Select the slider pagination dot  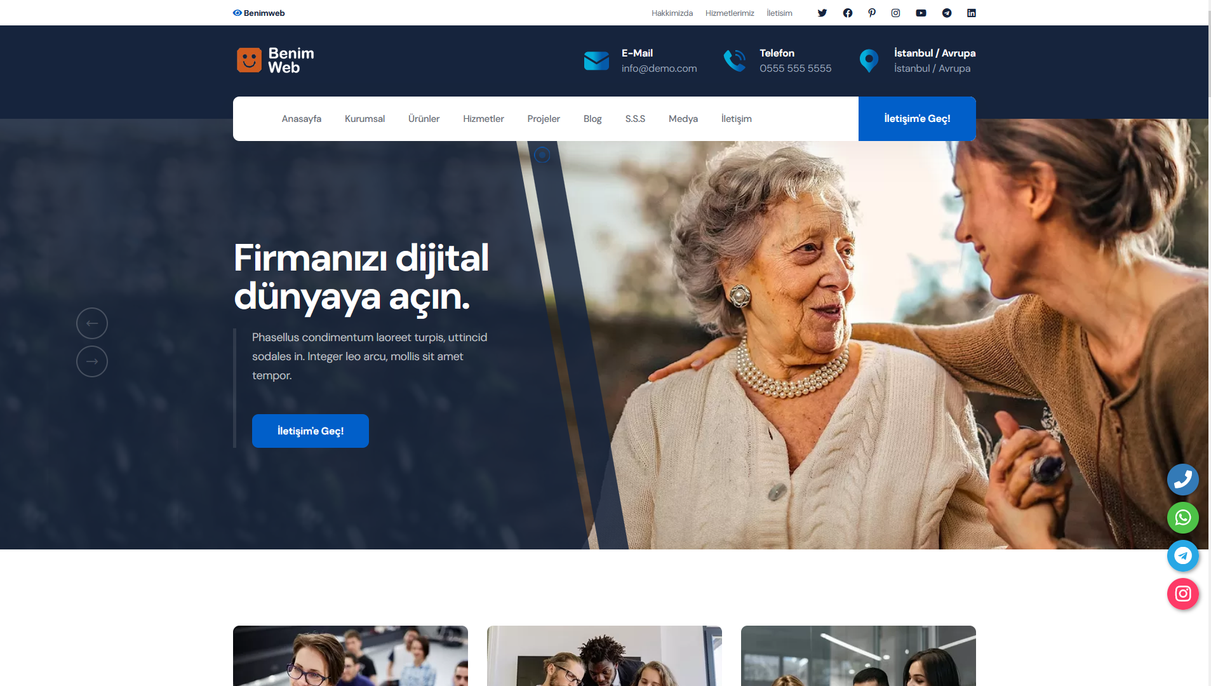542,155
